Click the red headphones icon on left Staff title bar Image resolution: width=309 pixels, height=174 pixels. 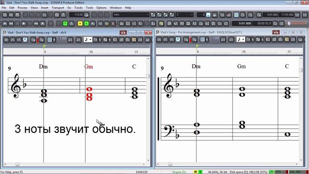[123, 32]
